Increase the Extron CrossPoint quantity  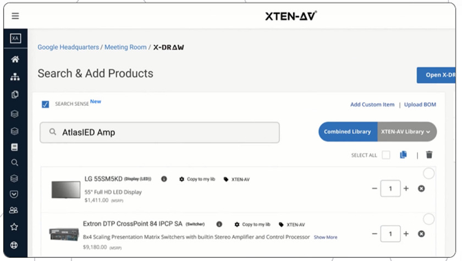(406, 234)
